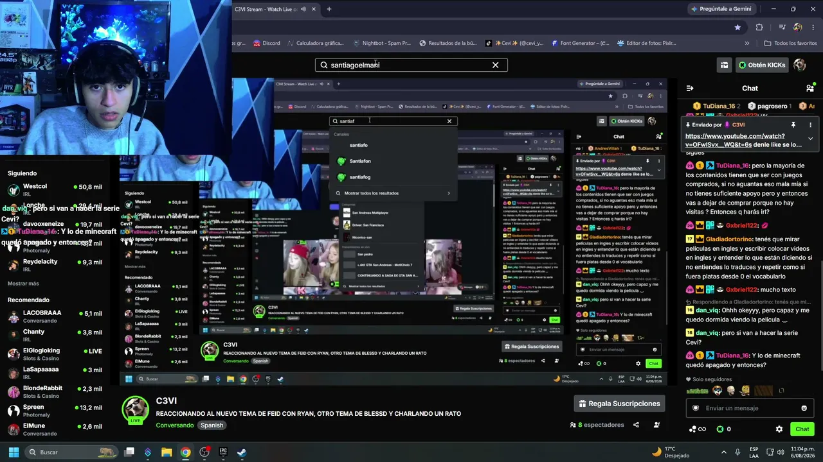Screen dimensions: 823x462
Task: Launch Epic Games from the taskbar
Action: point(223,452)
